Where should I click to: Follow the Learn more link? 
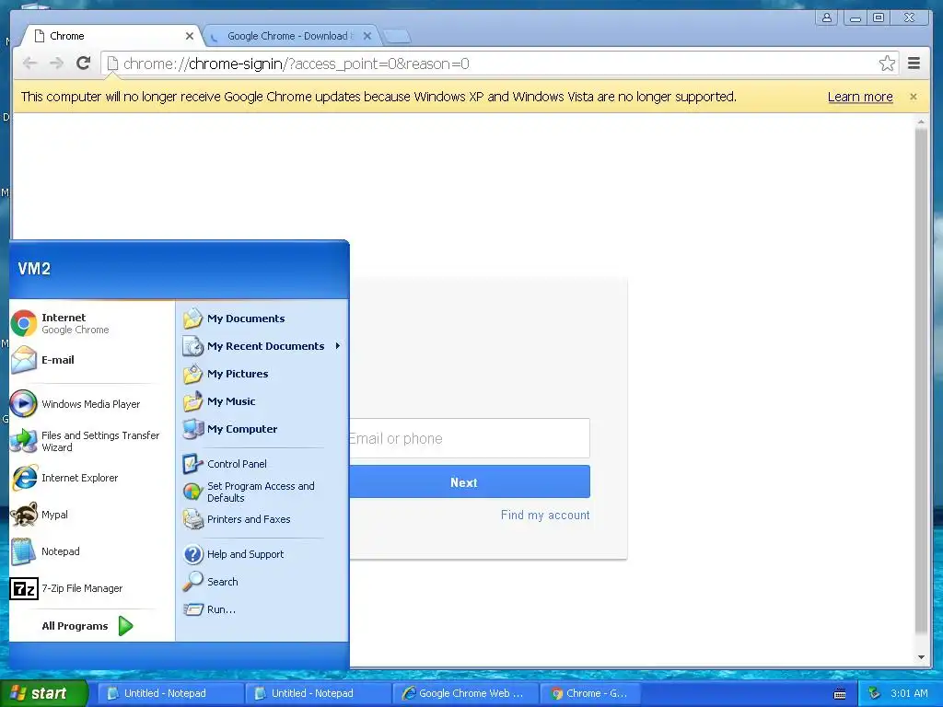pos(860,97)
